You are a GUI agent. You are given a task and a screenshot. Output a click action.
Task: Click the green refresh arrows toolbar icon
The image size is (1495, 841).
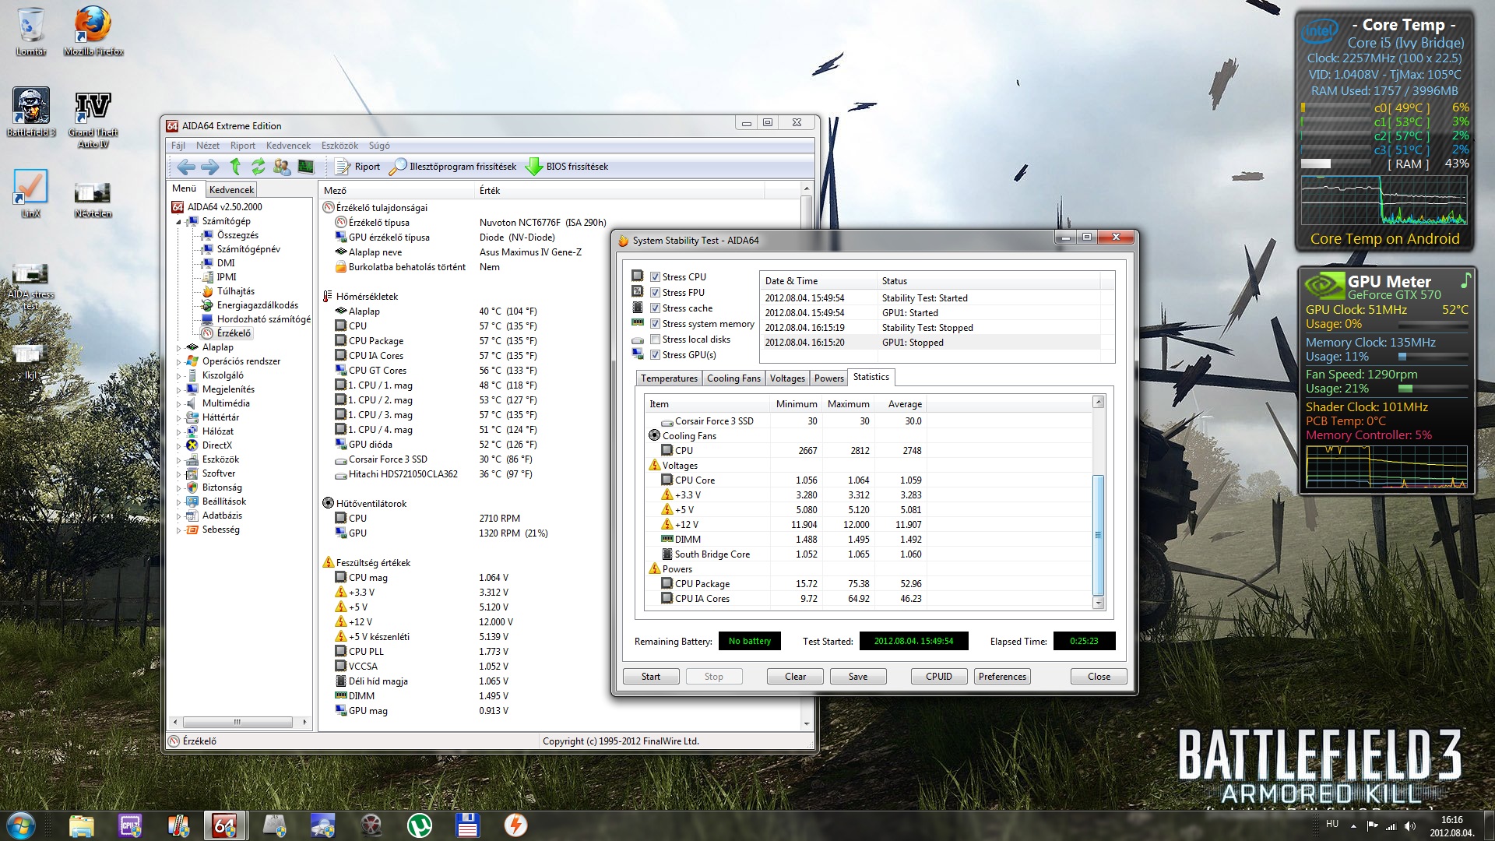click(x=259, y=166)
